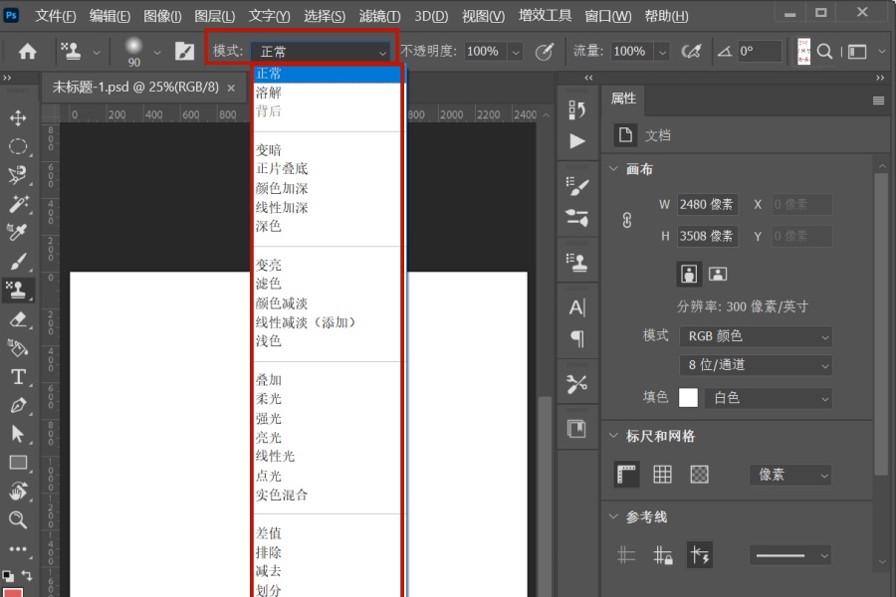Set canvas to portrait orientation
This screenshot has width=896, height=597.
click(689, 275)
